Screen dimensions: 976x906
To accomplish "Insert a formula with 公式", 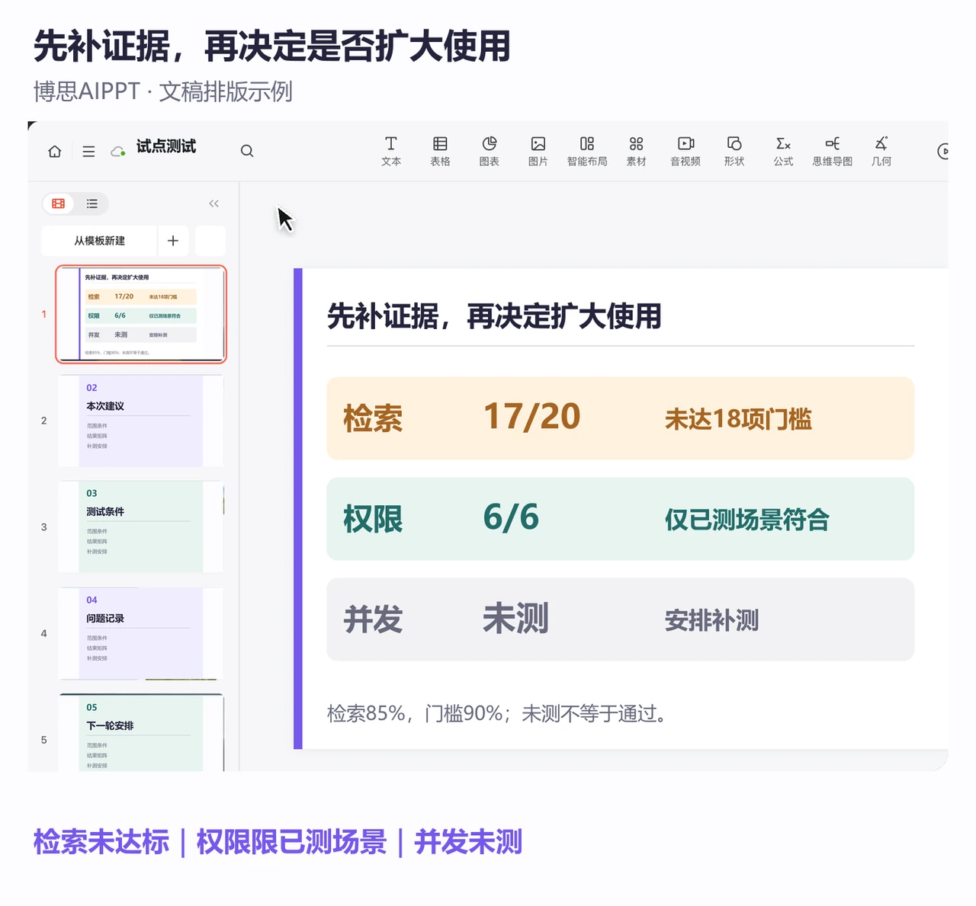I will (x=783, y=151).
